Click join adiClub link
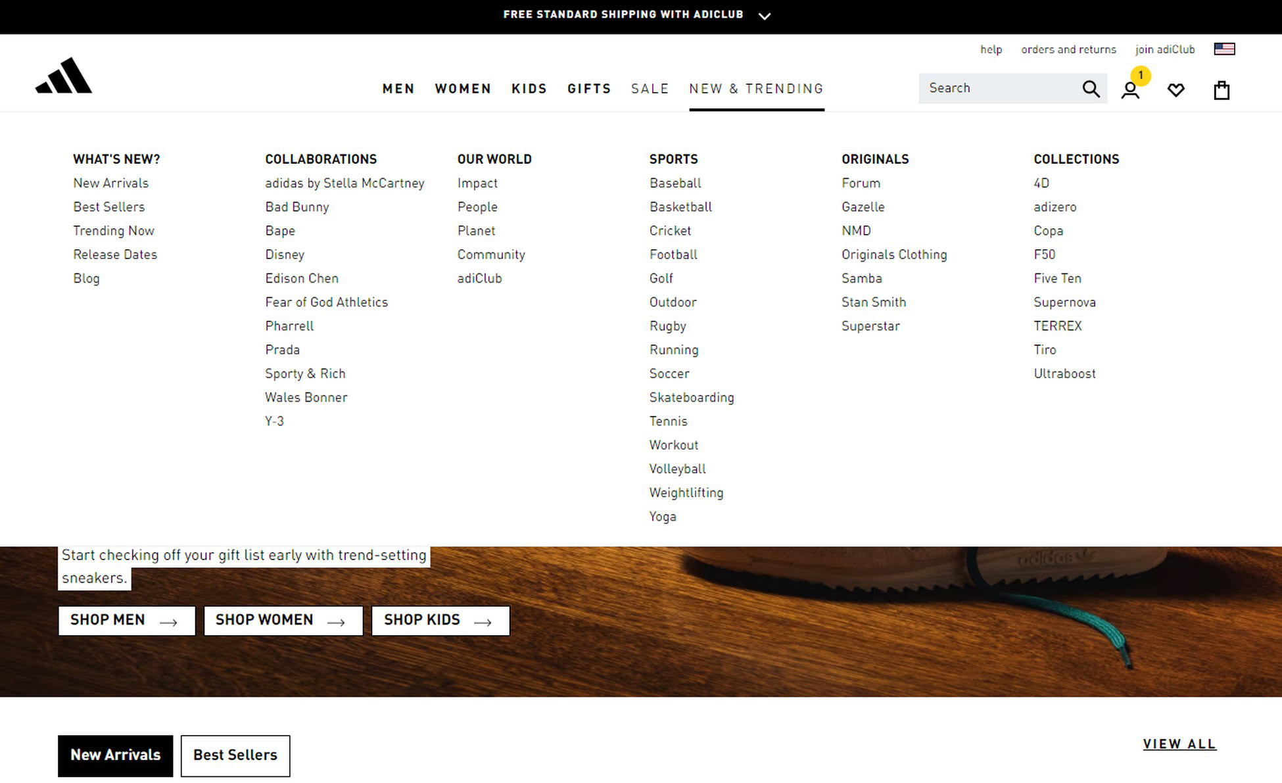1282x783 pixels. point(1165,49)
